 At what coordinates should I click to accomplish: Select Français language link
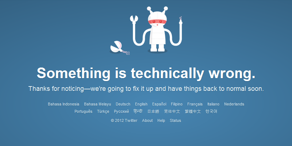(195, 104)
